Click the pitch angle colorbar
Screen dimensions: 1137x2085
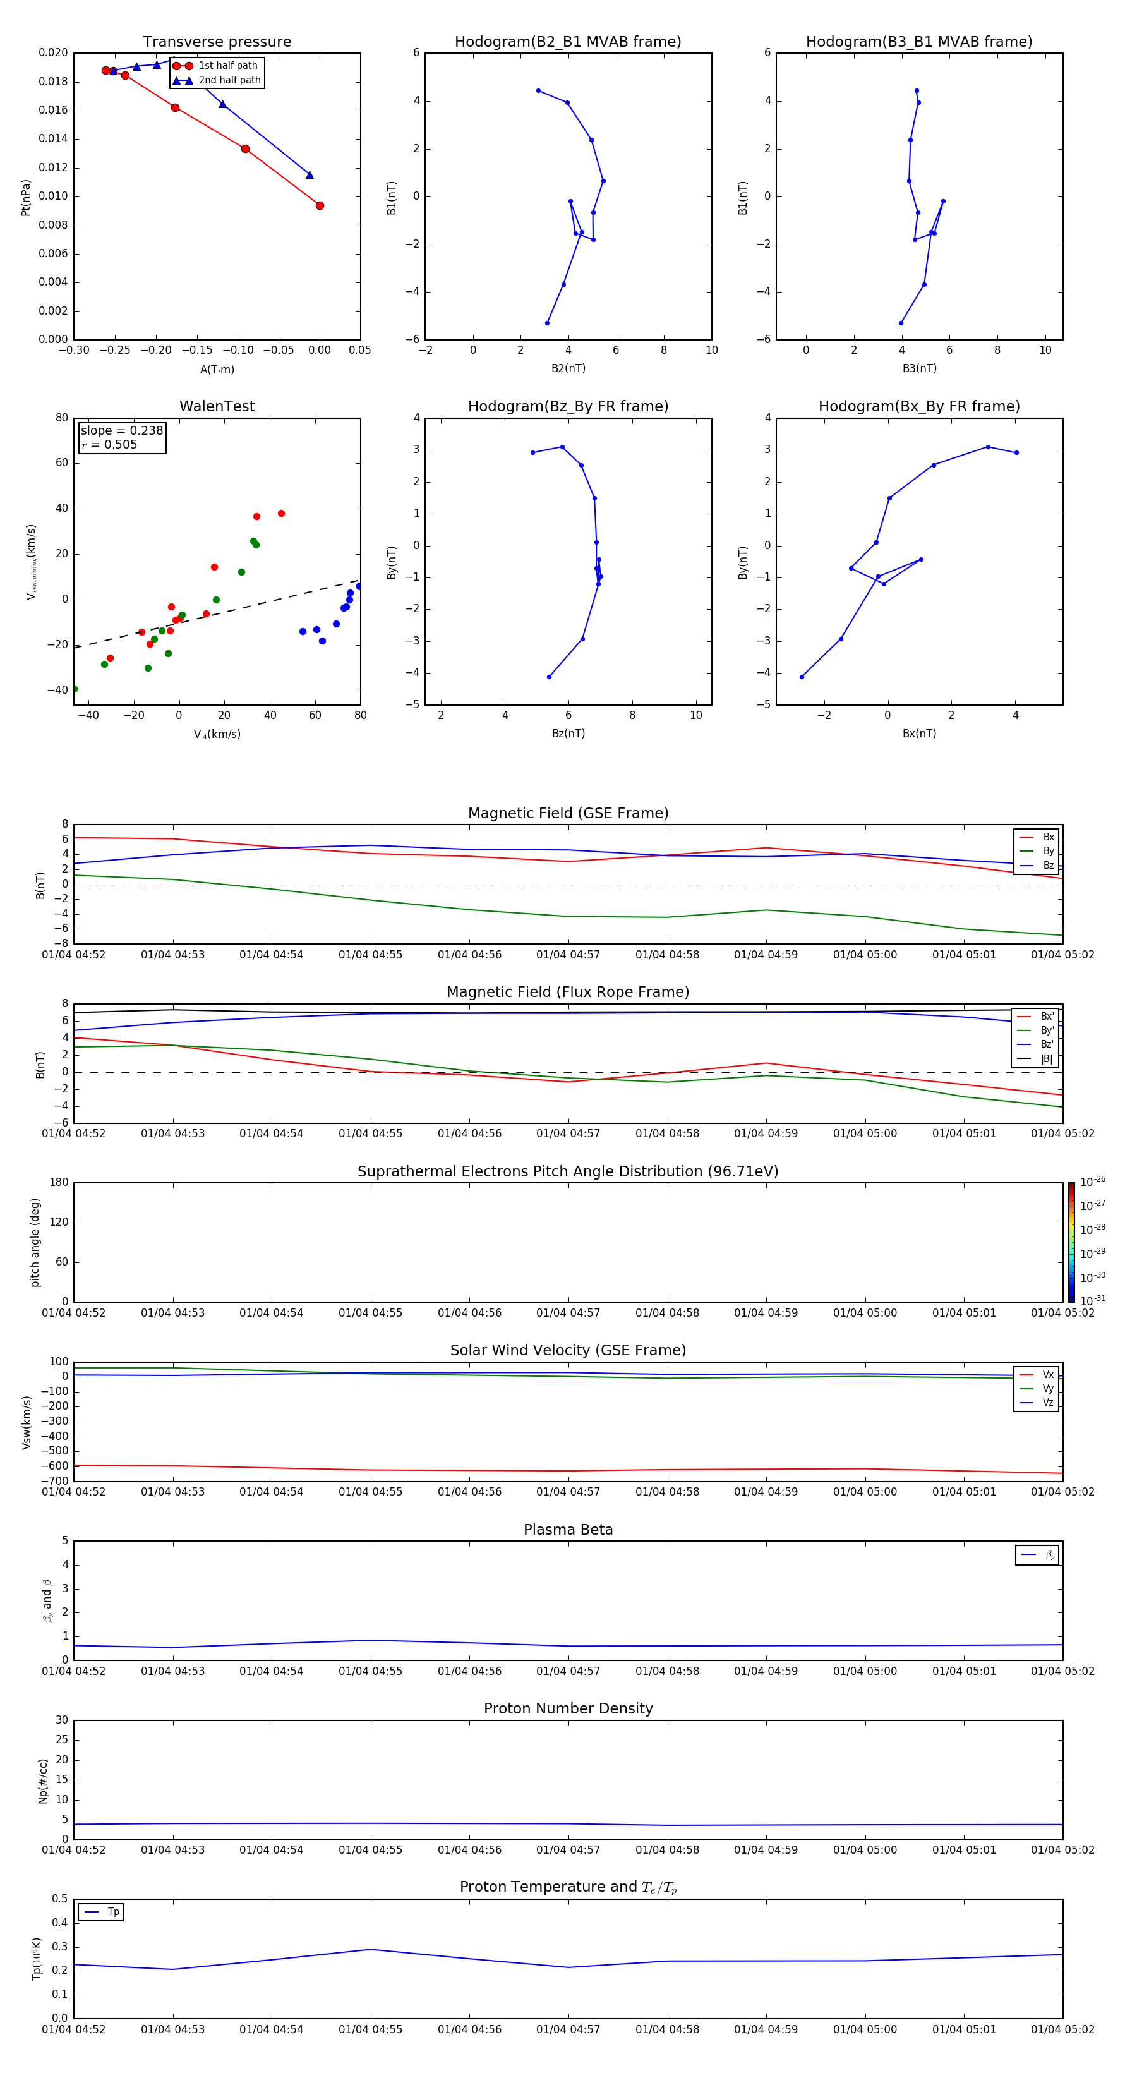pos(1071,1242)
